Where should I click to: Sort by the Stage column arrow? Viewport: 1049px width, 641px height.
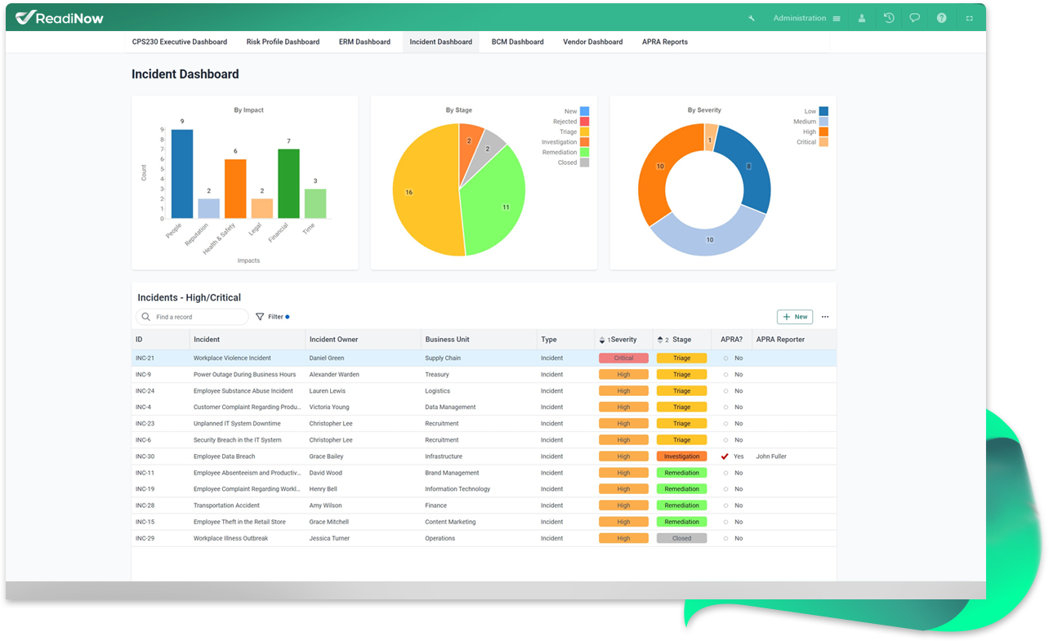[x=660, y=340]
